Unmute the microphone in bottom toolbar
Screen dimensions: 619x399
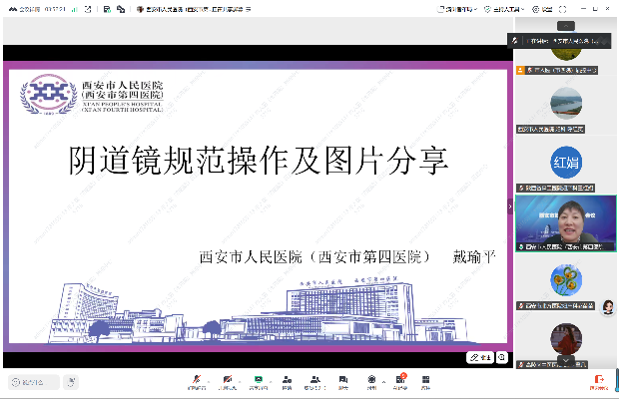tap(197, 382)
